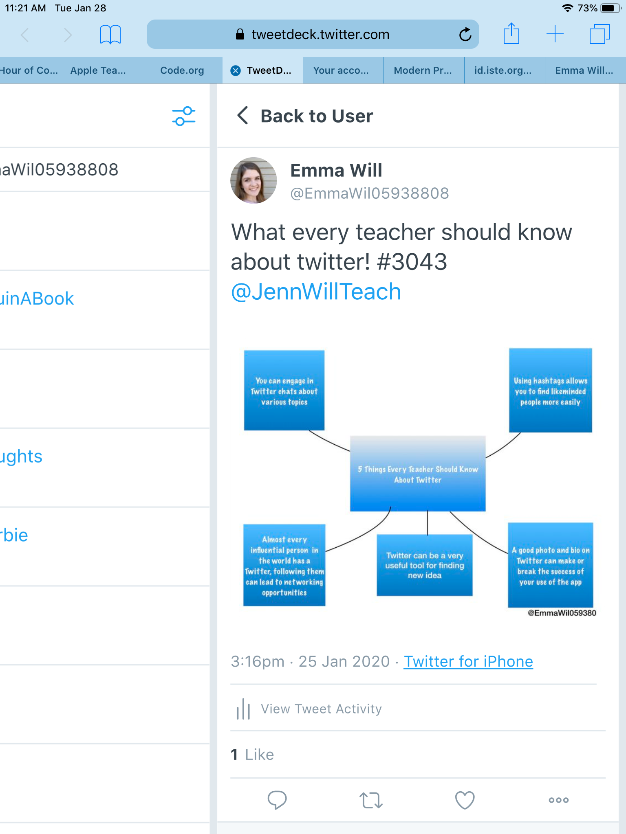
Task: Open Safari bookmarks book icon
Action: [110, 35]
